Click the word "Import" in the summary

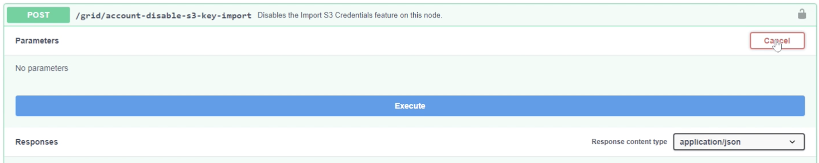tap(311, 15)
